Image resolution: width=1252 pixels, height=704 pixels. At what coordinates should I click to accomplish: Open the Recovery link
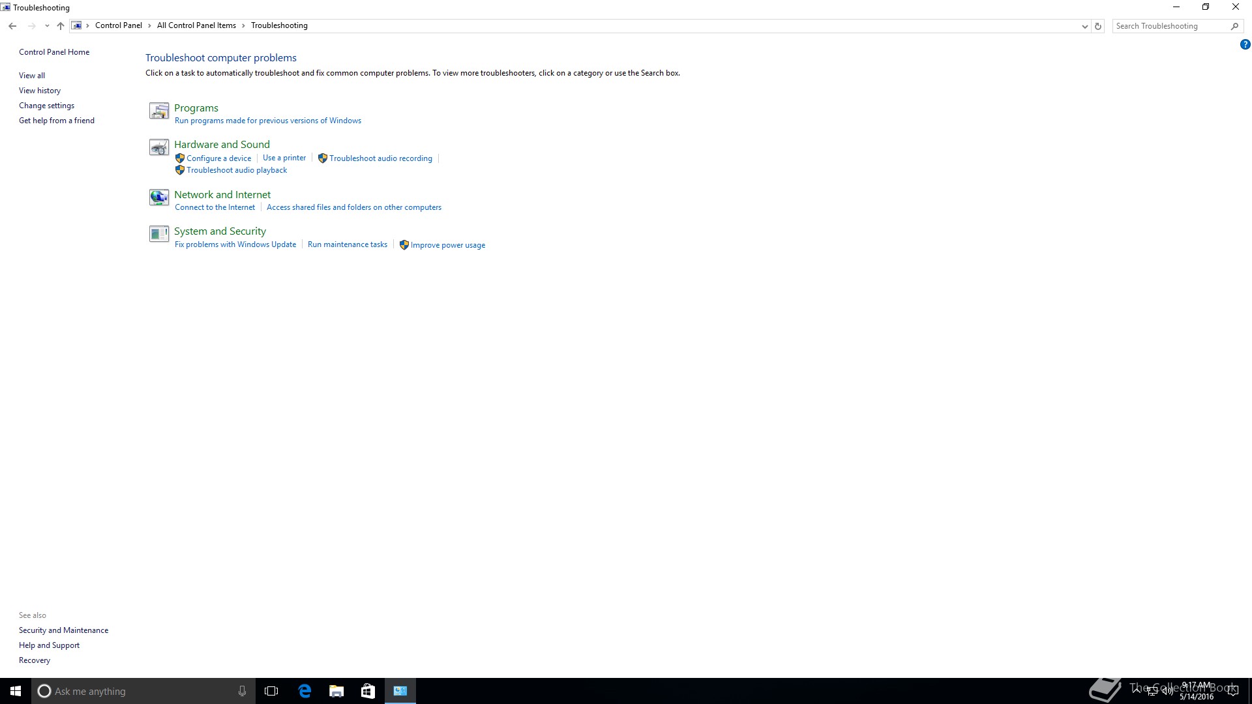click(x=35, y=660)
